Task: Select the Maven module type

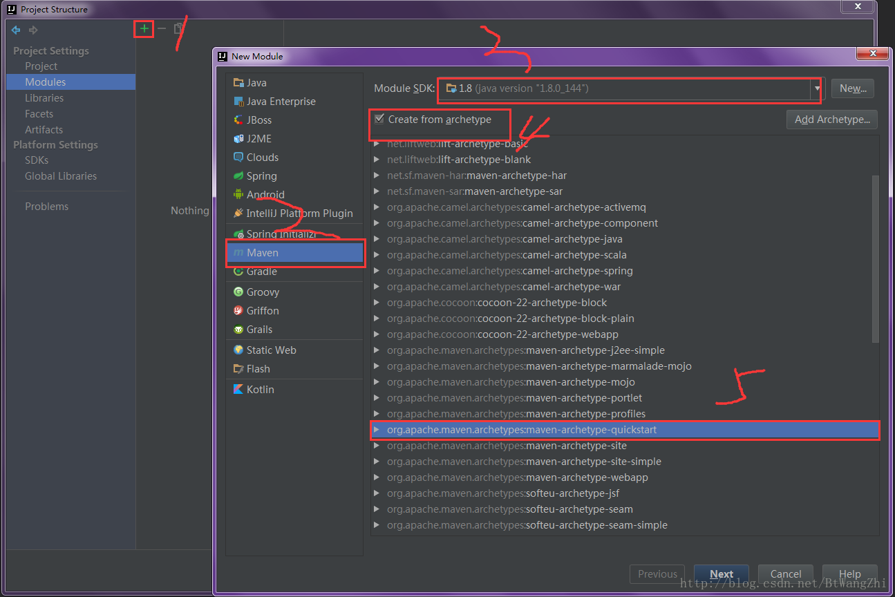Action: tap(294, 253)
